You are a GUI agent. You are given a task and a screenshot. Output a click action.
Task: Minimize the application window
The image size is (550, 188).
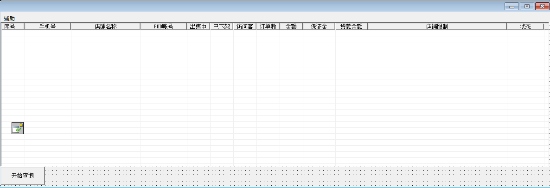point(512,6)
